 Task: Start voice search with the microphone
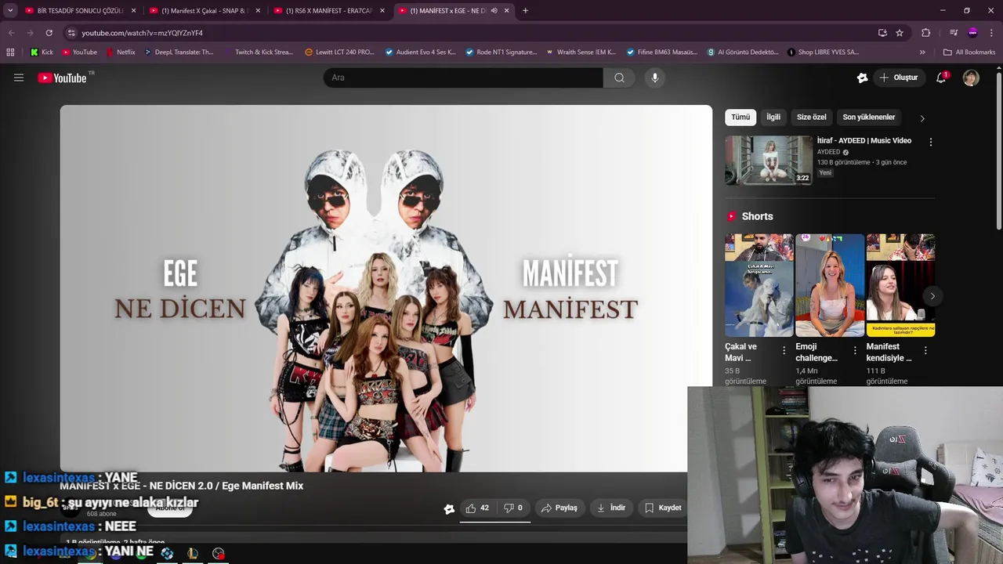click(655, 78)
